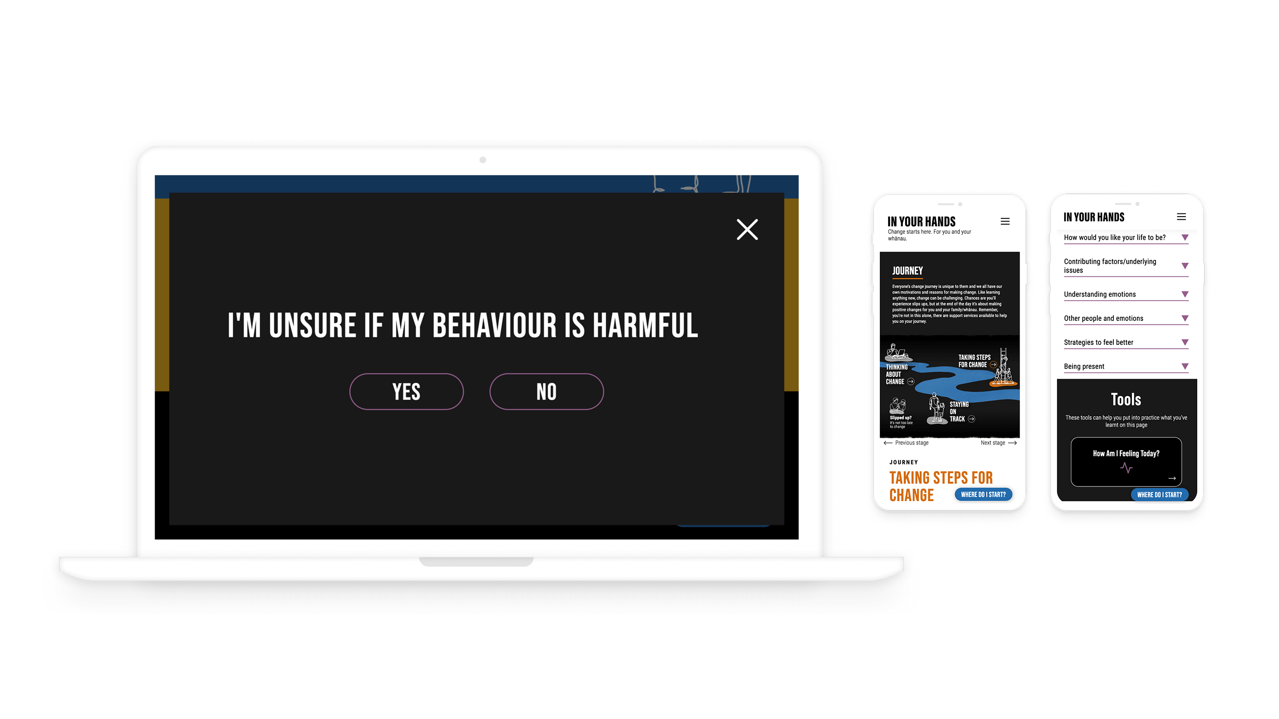Screen dimensions: 1279x719
Task: Open the hamburger menu on right phone
Action: coord(1182,216)
